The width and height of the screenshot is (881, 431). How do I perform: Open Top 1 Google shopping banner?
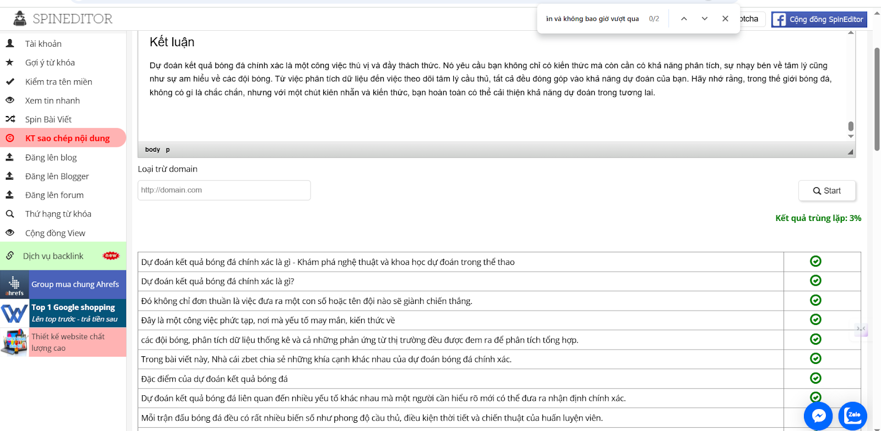click(x=63, y=313)
